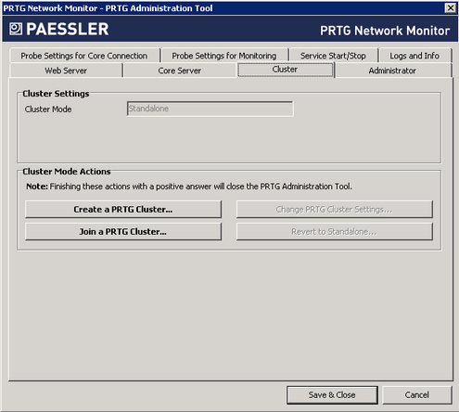Click Revert to Standalone button

335,232
